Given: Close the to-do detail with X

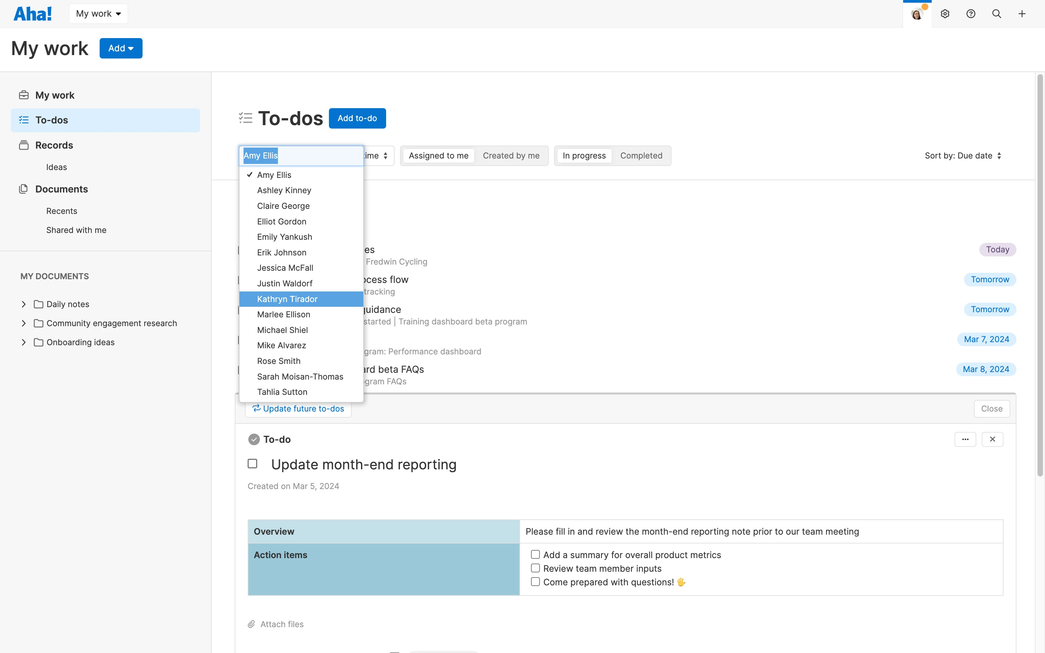Looking at the screenshot, I should [992, 439].
